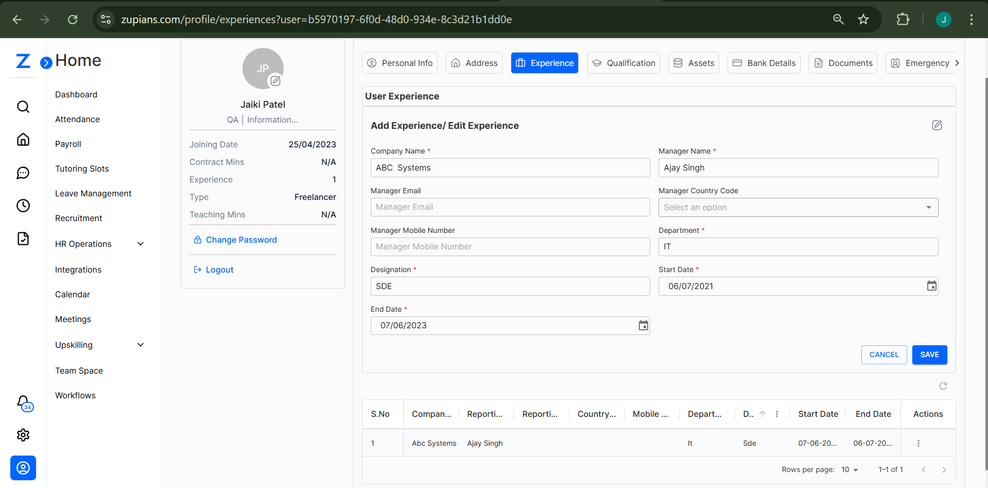The width and height of the screenshot is (988, 488).
Task: Click the SAVE button
Action: [929, 355]
